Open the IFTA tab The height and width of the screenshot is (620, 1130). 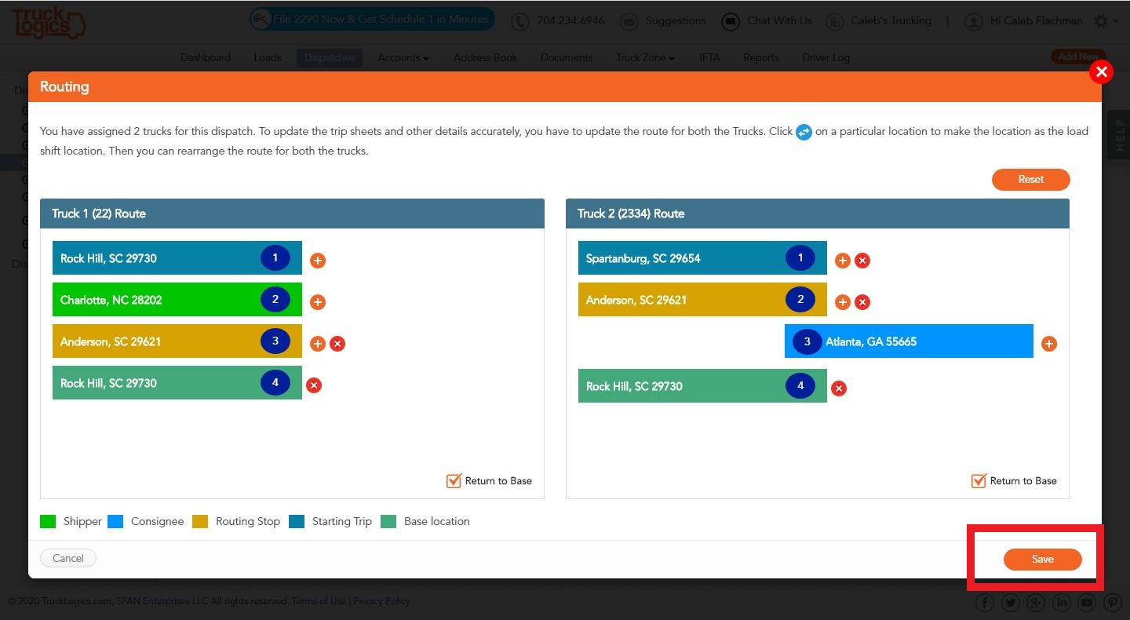pos(709,57)
